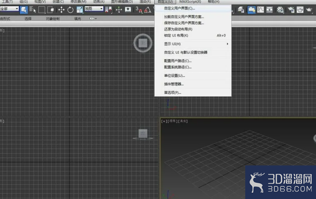Open the 视图 reference coordinate dropdown

pyautogui.click(x=94, y=9)
